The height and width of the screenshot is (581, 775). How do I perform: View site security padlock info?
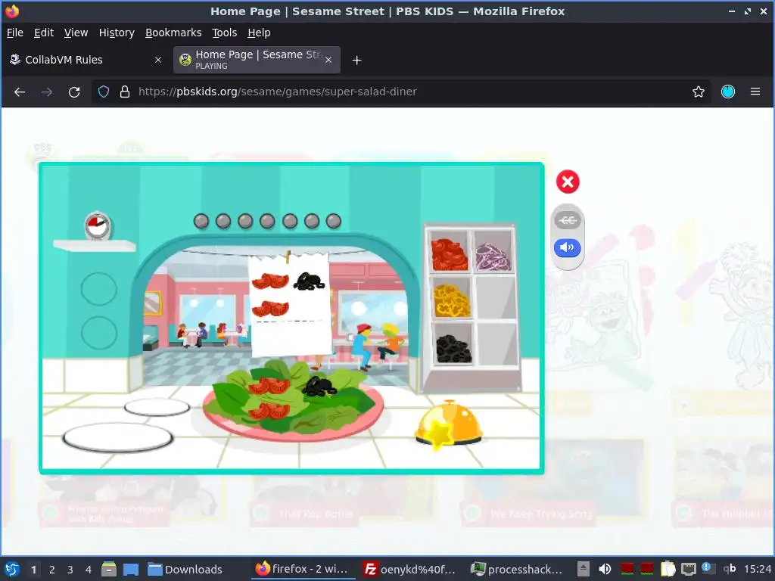click(x=125, y=92)
